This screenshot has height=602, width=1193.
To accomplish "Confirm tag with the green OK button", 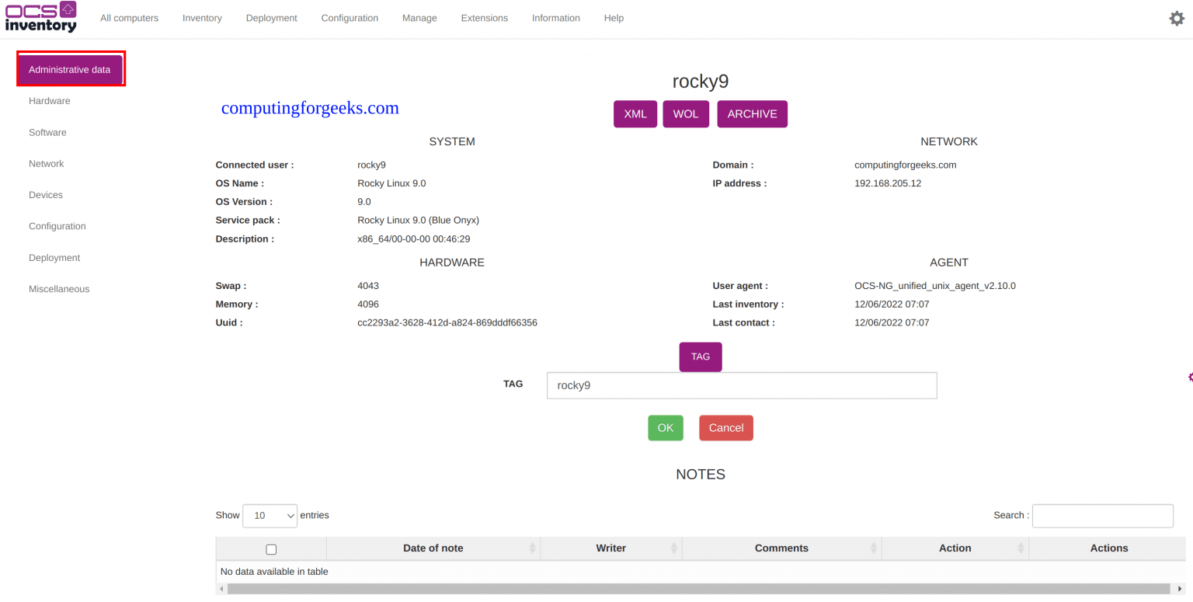I will click(666, 428).
